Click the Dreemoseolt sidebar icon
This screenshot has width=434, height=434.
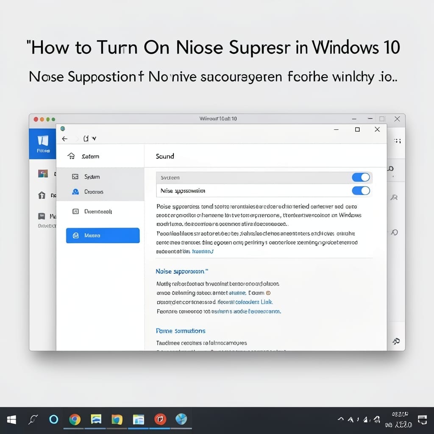point(75,211)
